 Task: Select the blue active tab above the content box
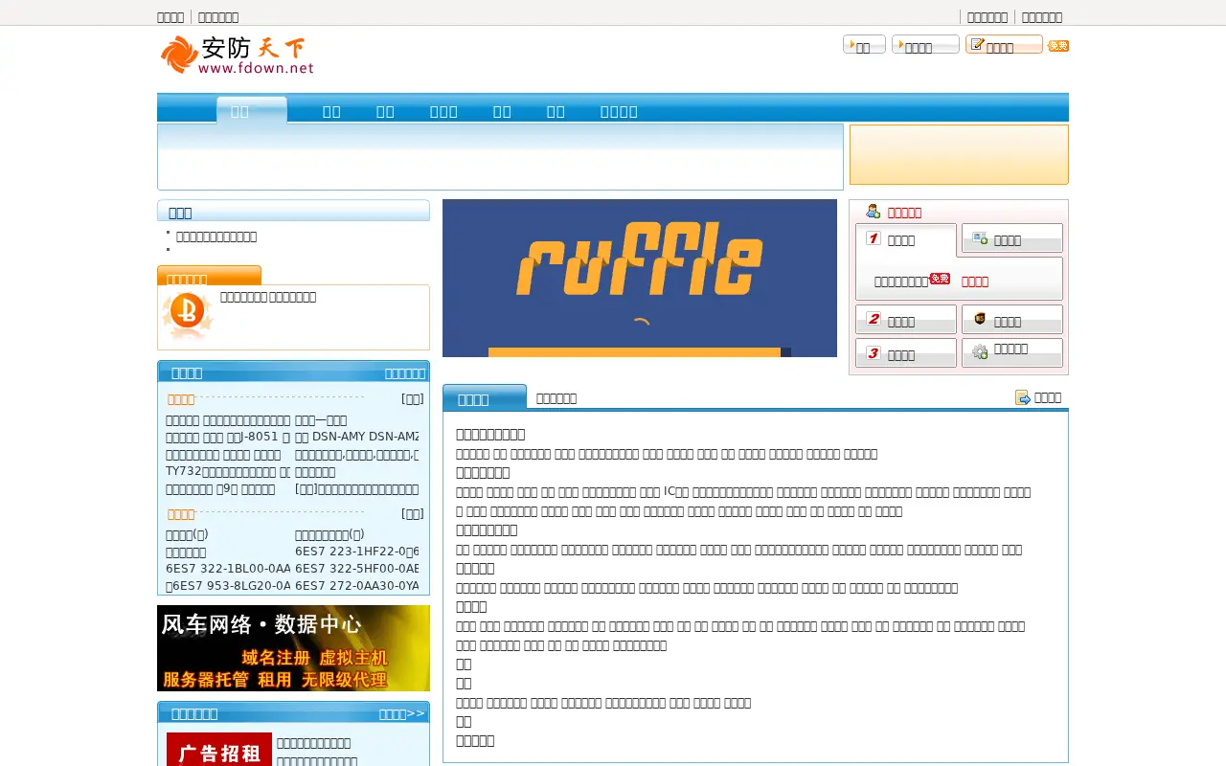tap(484, 397)
